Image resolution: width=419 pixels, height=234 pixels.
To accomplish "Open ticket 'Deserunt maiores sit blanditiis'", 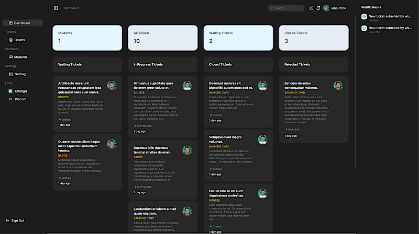I will pos(238,101).
